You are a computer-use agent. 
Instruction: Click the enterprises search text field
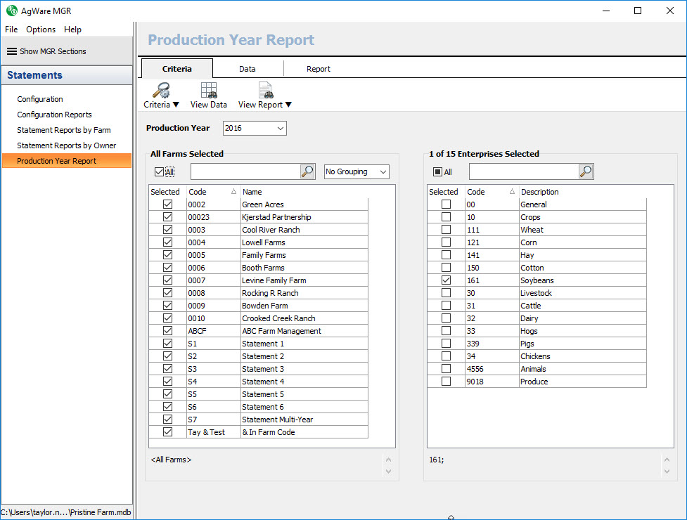click(x=523, y=172)
